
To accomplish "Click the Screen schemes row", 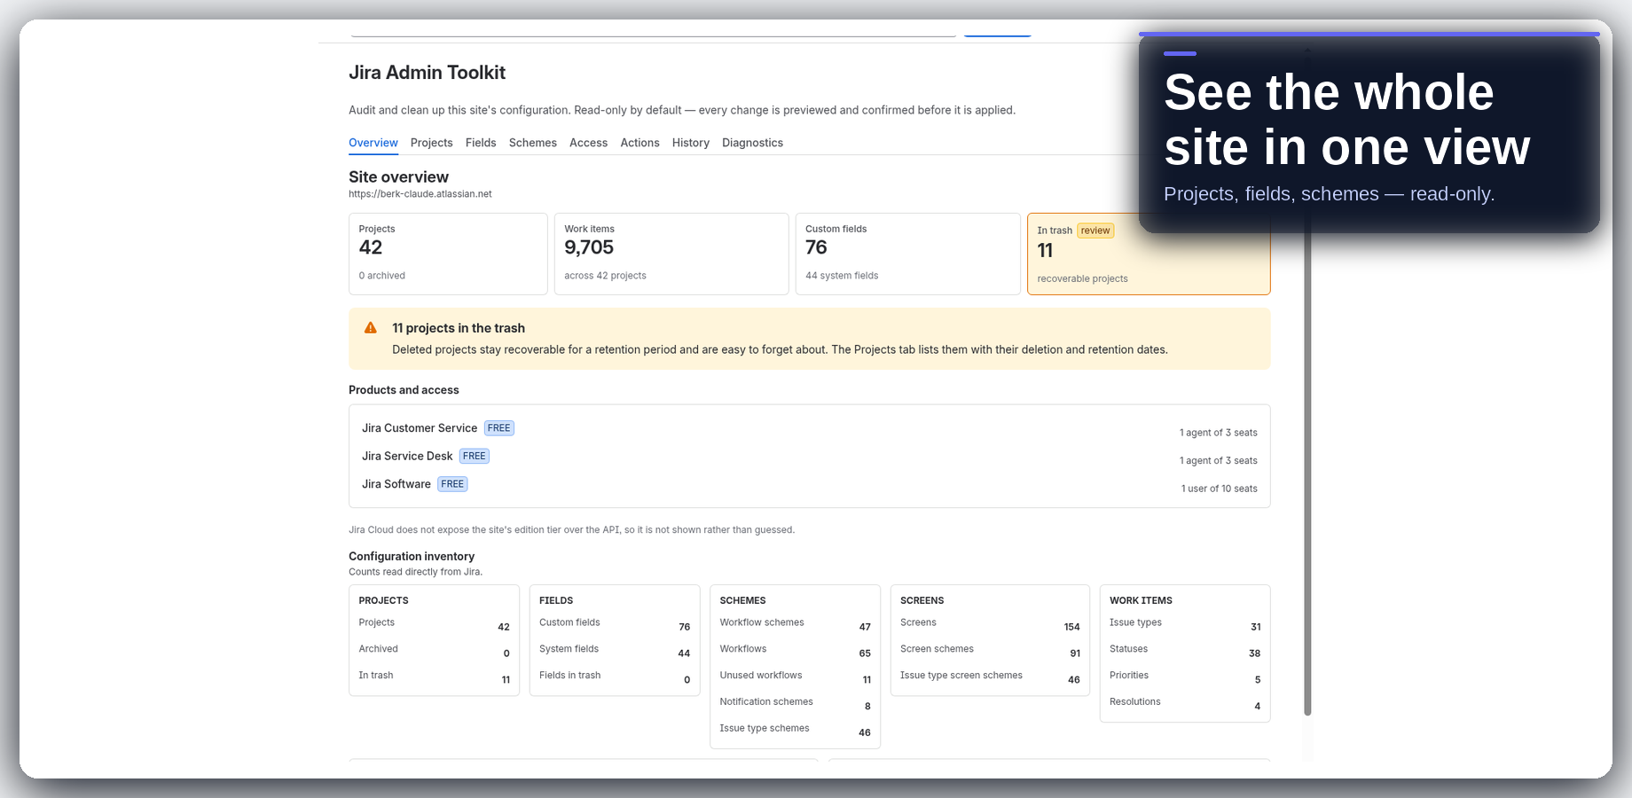I will tap(990, 651).
